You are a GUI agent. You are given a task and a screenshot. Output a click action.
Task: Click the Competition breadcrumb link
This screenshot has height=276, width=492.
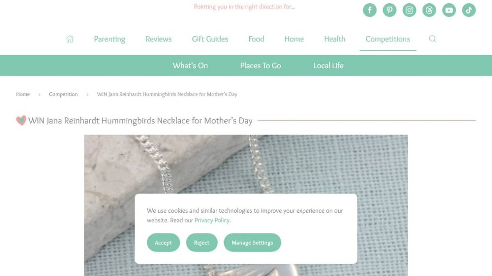pyautogui.click(x=63, y=94)
